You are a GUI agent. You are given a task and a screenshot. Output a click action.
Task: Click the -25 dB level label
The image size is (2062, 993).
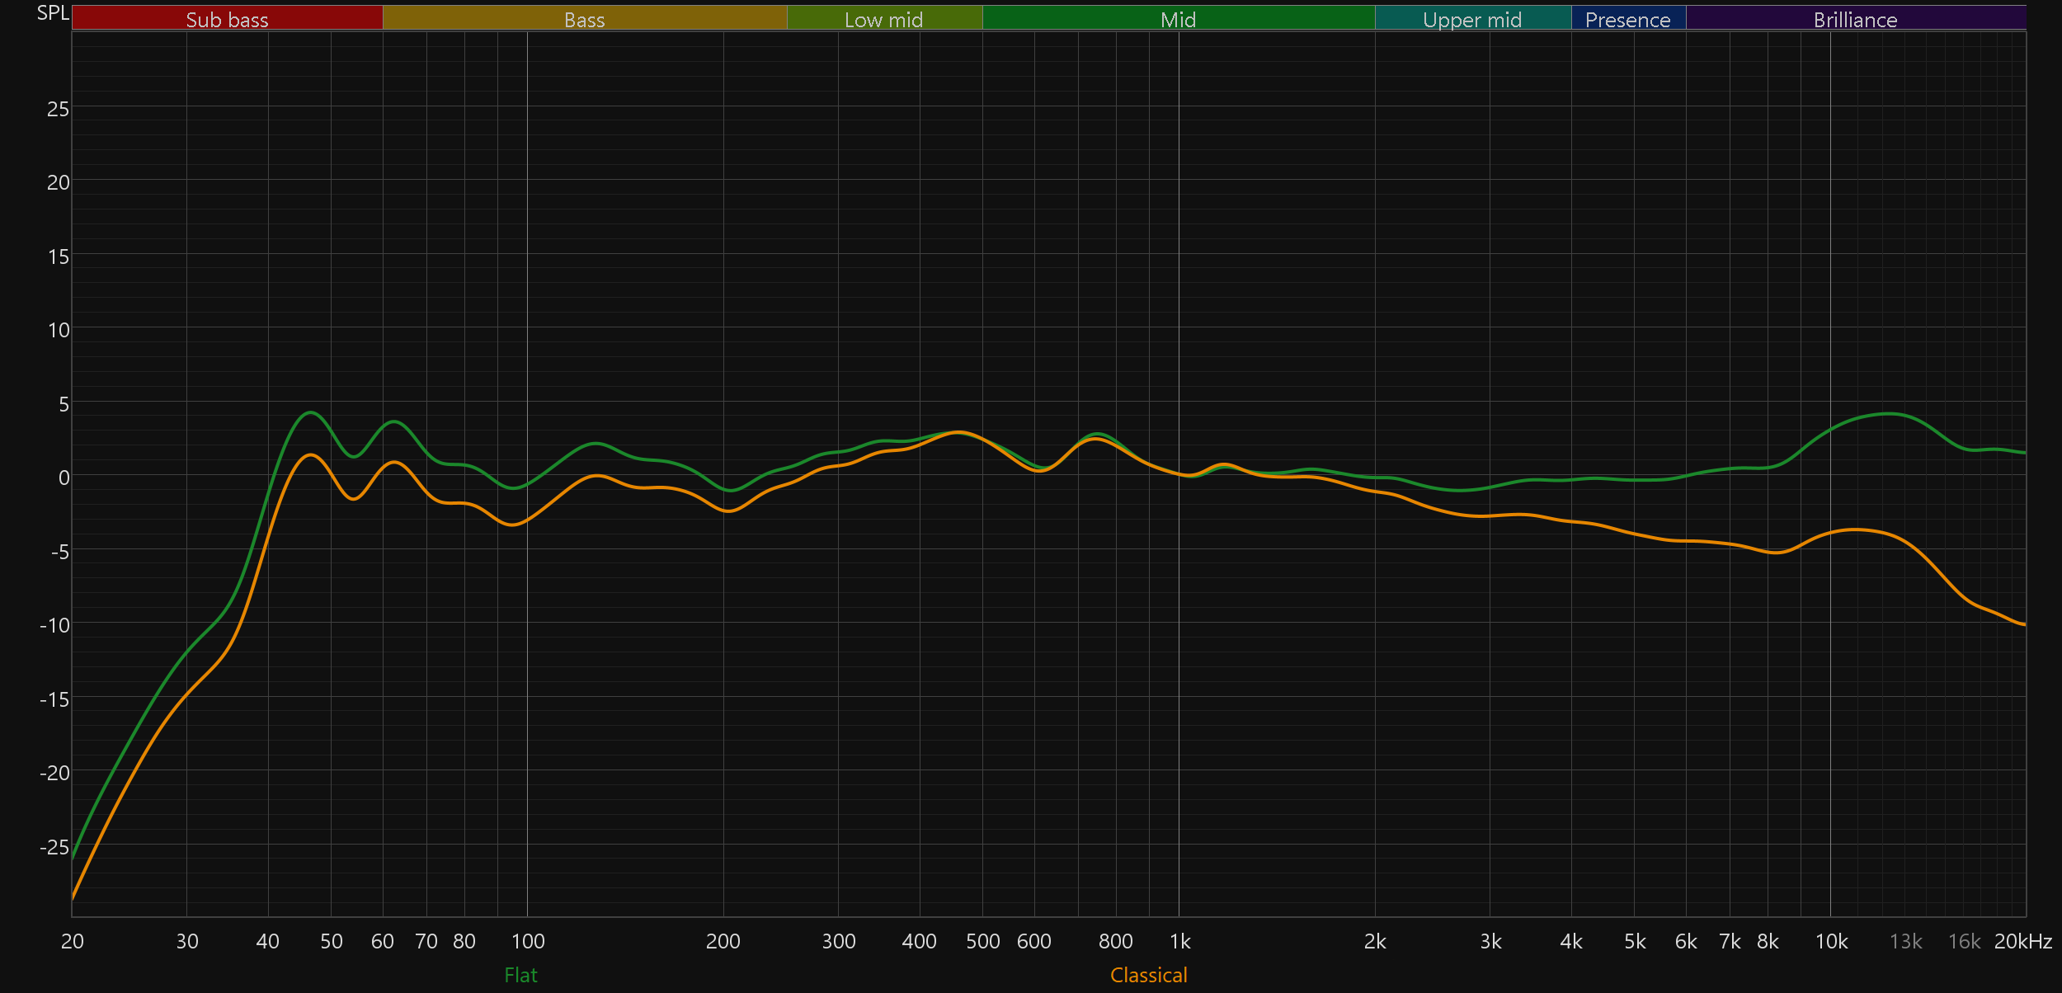[x=54, y=847]
